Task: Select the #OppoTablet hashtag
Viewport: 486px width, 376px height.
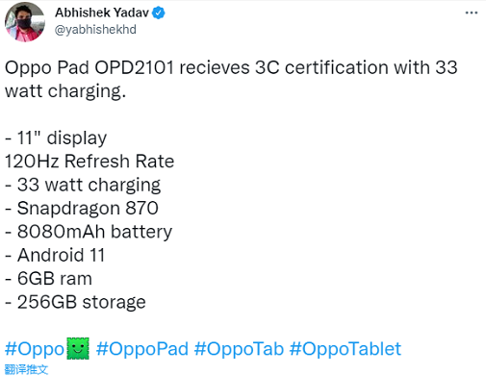Action: (345, 349)
